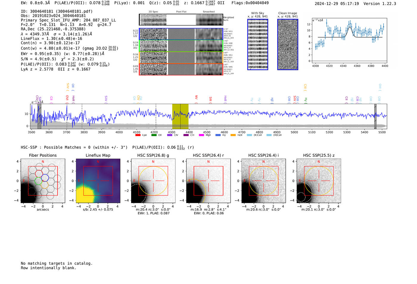Screen dimensions: 417x284
Task: Click the 's/b: 2.45 +/- 0.075' caption
Action: pyautogui.click(x=98, y=209)
